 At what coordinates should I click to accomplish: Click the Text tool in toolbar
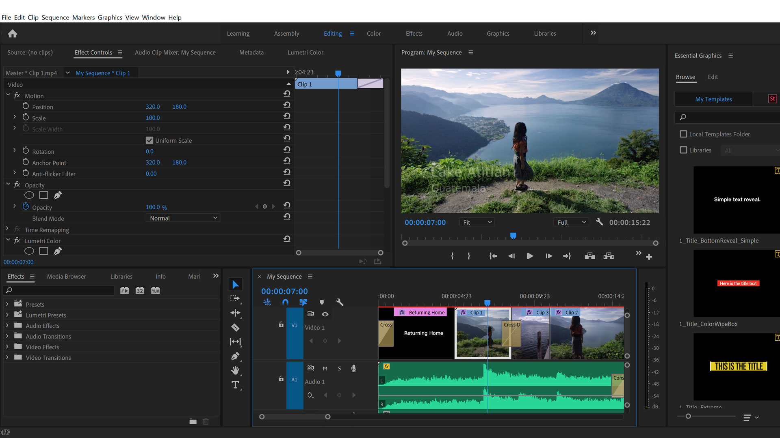(x=236, y=384)
